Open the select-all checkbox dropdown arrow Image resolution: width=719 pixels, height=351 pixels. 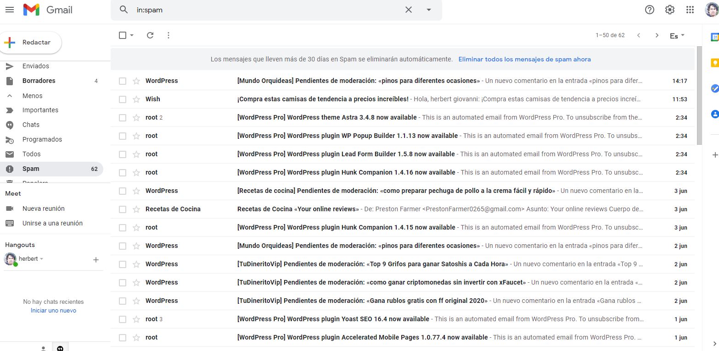(x=132, y=35)
